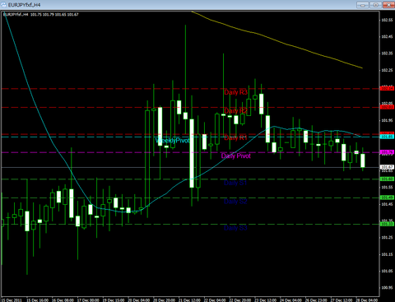
Task: Click the Daily R2 label
Action: [x=235, y=111]
